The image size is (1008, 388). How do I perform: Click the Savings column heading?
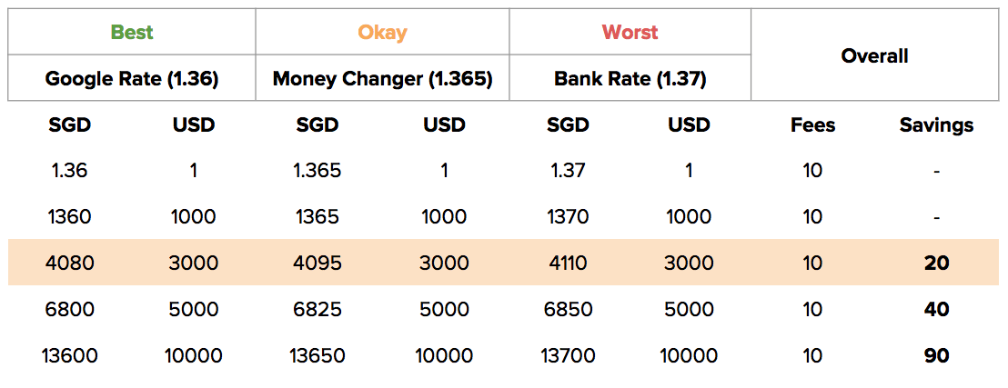[936, 125]
